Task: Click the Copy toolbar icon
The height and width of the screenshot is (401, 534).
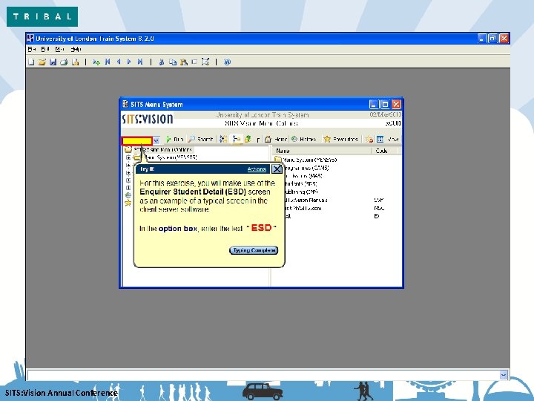Action: point(173,62)
